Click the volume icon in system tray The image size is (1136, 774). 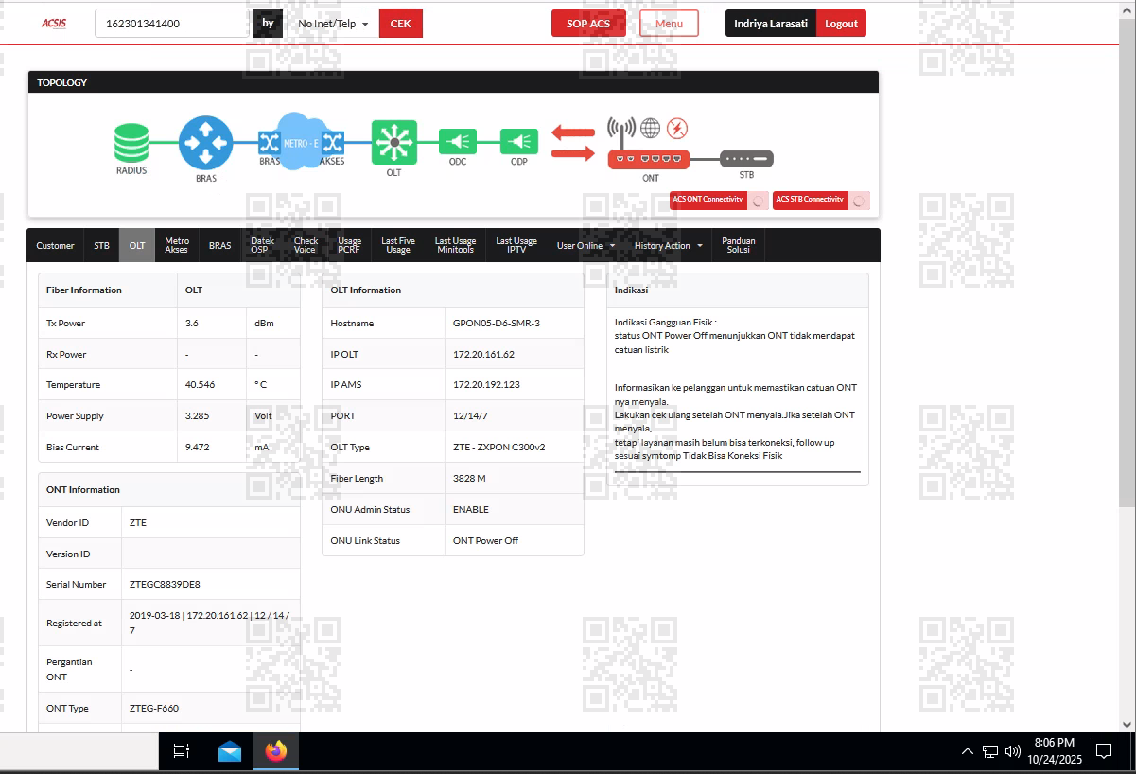pos(1013,751)
